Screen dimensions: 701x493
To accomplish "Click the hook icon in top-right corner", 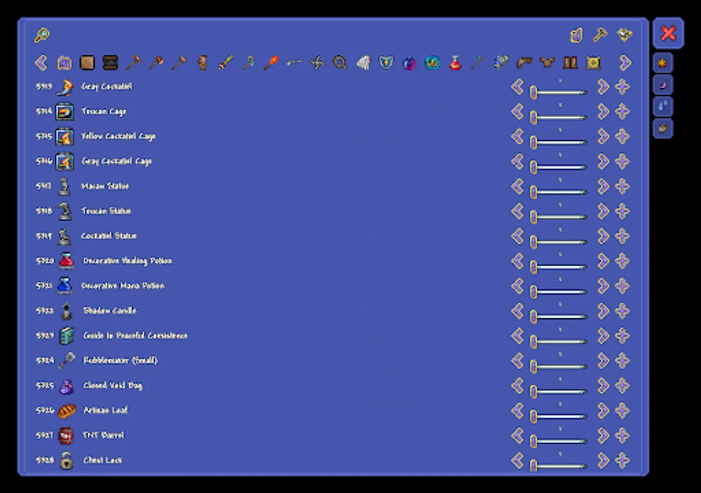I will (x=576, y=35).
